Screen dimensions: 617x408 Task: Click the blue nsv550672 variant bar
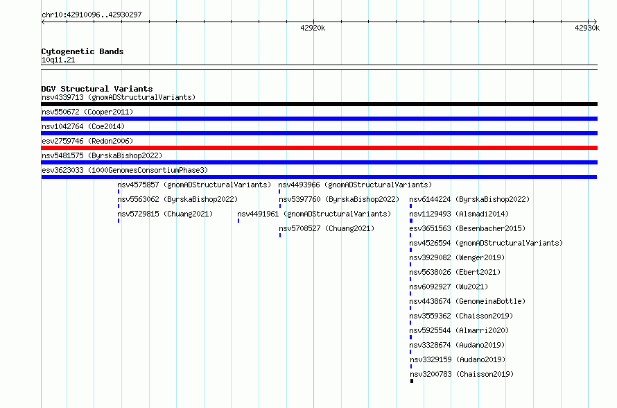pos(319,119)
